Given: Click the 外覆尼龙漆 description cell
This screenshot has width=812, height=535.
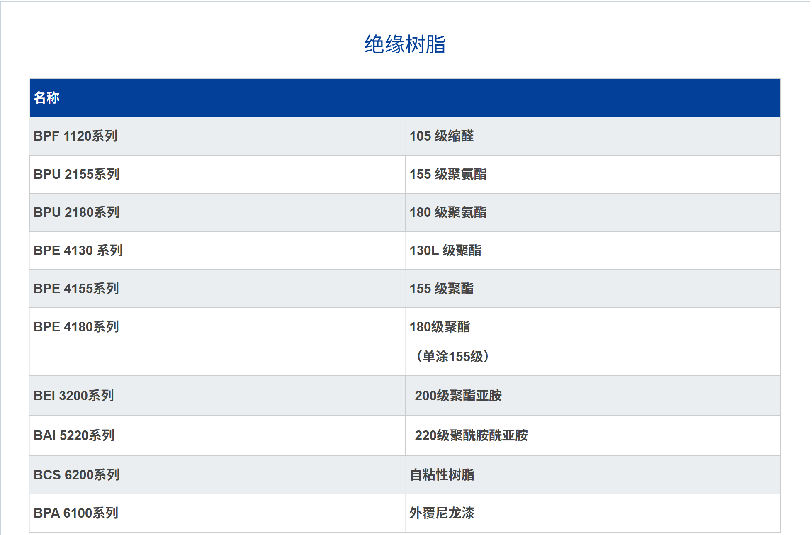Looking at the screenshot, I should [x=442, y=513].
